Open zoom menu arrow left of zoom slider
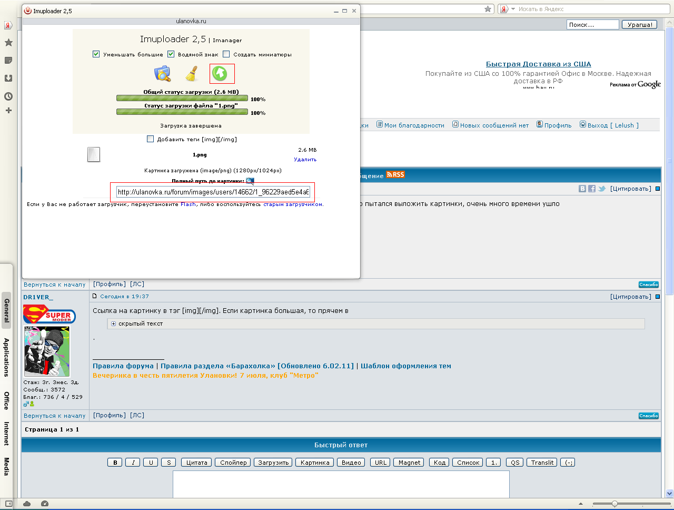This screenshot has height=510, width=674. click(581, 504)
